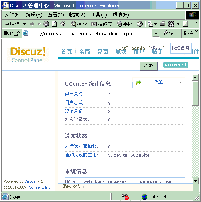Click the 应用总数 link

[x=74, y=94]
